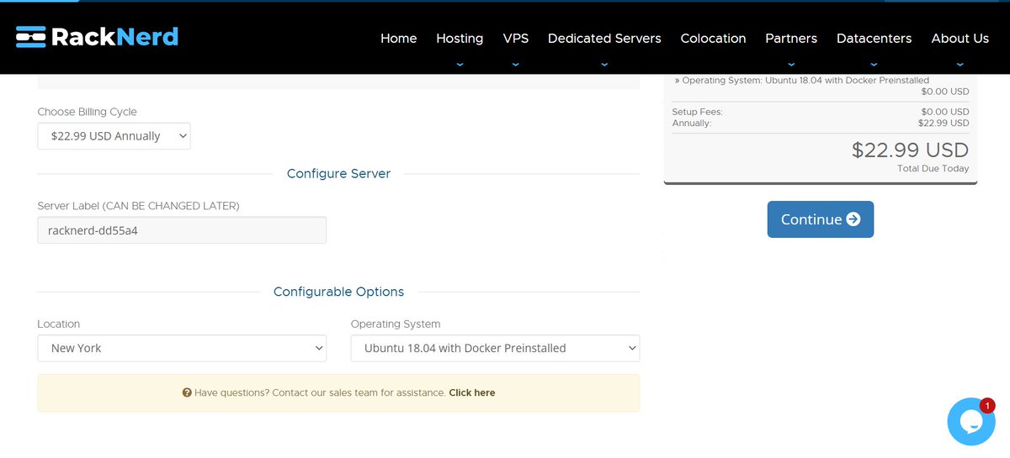Click the $22.99 USD total due amount

click(910, 150)
